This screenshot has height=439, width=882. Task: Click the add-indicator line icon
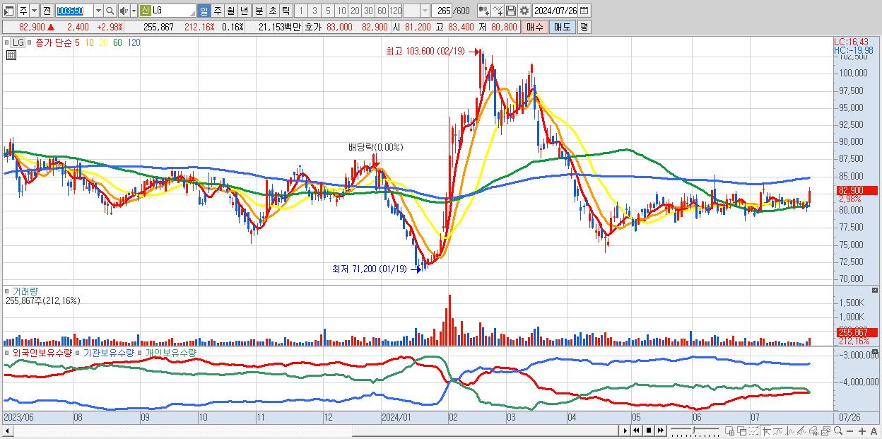click(497, 11)
